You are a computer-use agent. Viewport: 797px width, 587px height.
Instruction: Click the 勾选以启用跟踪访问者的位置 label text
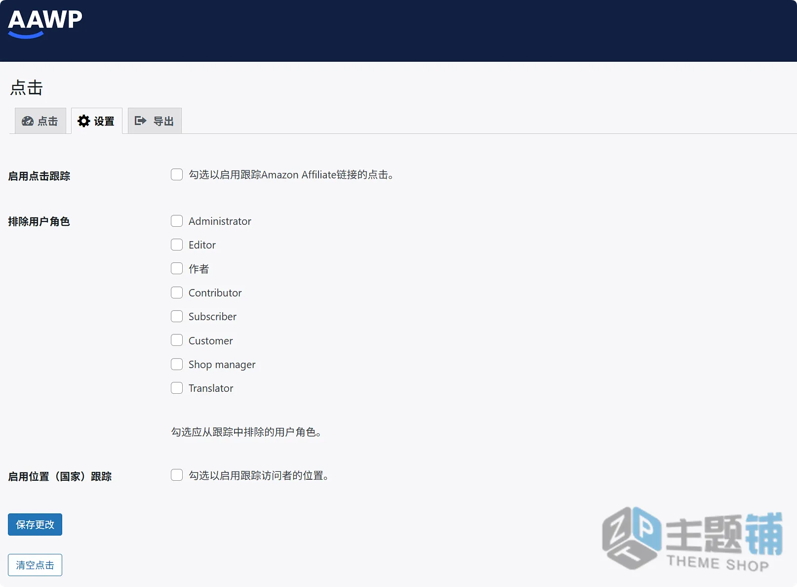point(259,475)
